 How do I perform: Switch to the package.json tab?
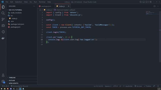(46, 6)
